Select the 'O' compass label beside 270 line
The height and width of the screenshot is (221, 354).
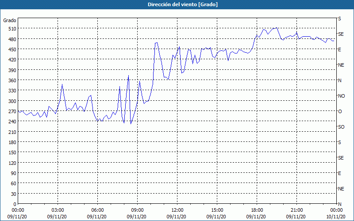coord(340,111)
